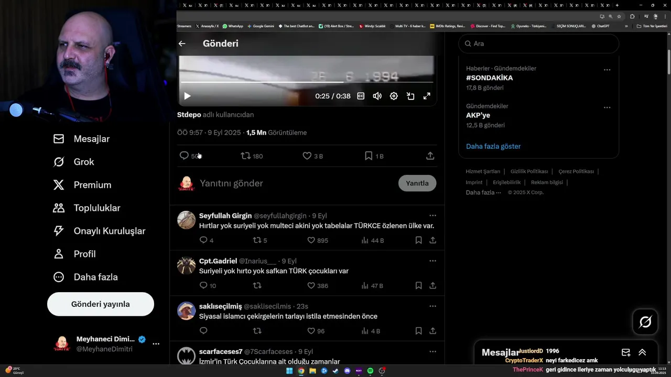This screenshot has height=377, width=671.
Task: Open Profil in the sidebar
Action: [74, 254]
